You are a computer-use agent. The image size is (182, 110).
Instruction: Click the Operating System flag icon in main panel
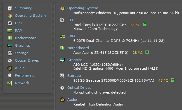coord(62,8)
